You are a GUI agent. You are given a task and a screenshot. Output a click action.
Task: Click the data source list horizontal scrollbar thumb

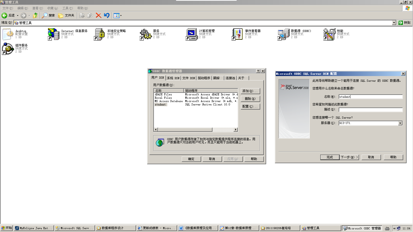185,130
